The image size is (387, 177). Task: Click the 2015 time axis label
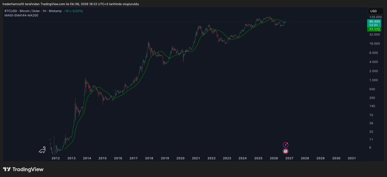(x=103, y=158)
